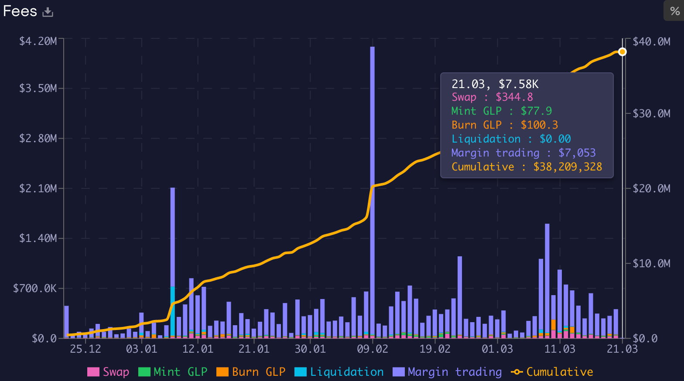This screenshot has width=684, height=381.
Task: Click the purple Margin trading legend swatch
Action: coord(399,372)
